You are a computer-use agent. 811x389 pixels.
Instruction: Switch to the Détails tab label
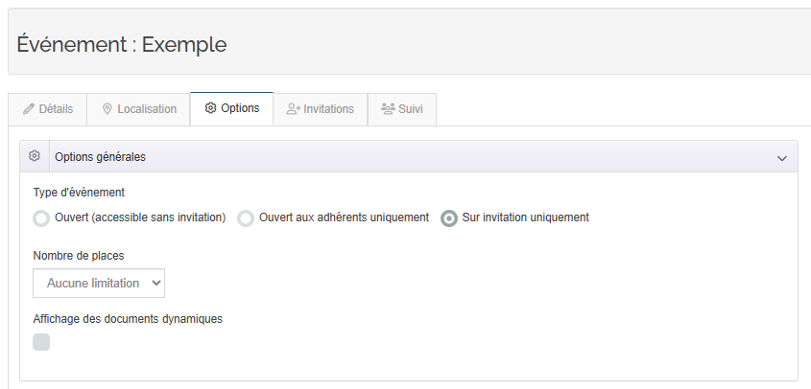[x=56, y=109]
